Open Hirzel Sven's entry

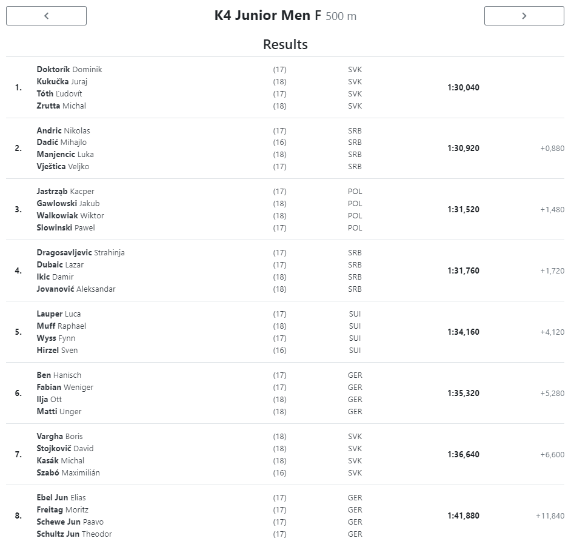coord(57,350)
